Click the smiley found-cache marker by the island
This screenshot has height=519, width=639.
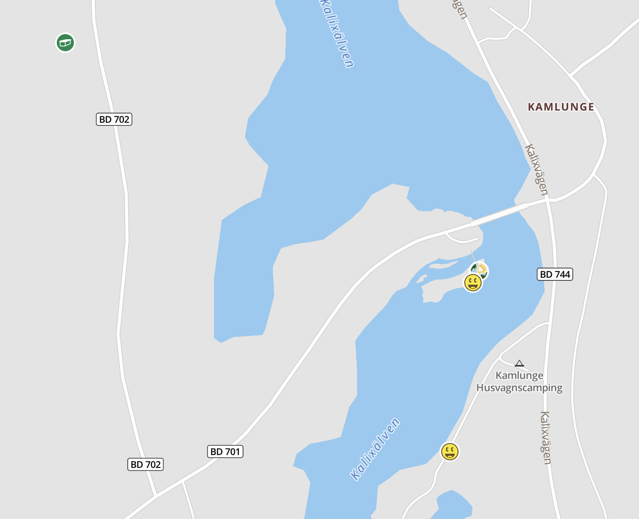point(473,283)
